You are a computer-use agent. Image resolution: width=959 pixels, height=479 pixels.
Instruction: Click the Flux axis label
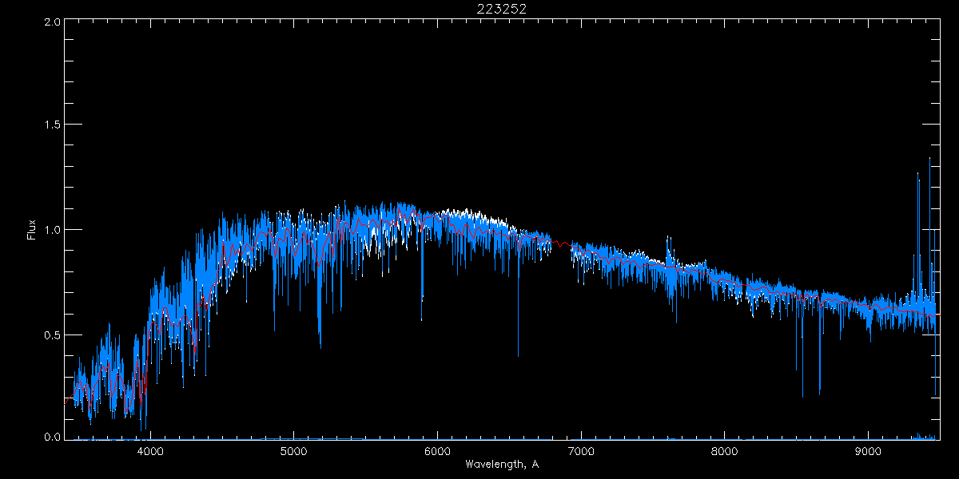31,229
